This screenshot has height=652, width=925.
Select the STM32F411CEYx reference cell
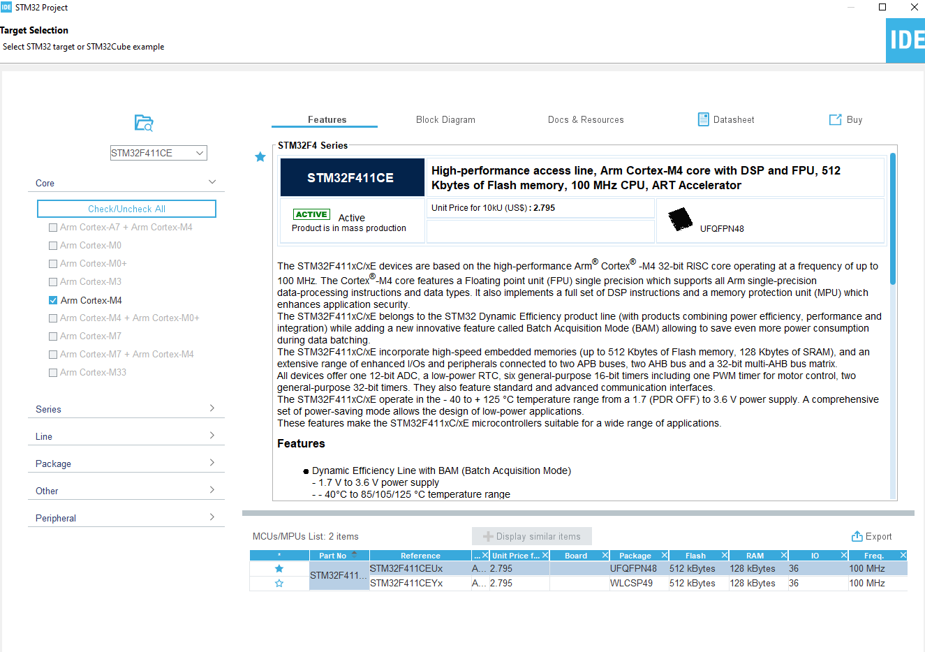pyautogui.click(x=420, y=583)
